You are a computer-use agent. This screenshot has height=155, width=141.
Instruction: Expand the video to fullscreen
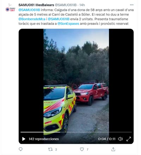pos(129,139)
